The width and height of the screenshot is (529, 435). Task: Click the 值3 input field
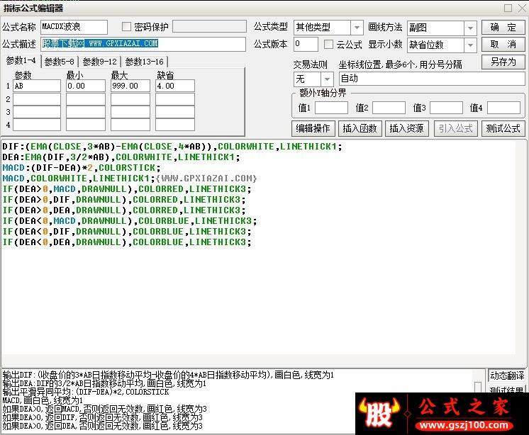(446, 108)
